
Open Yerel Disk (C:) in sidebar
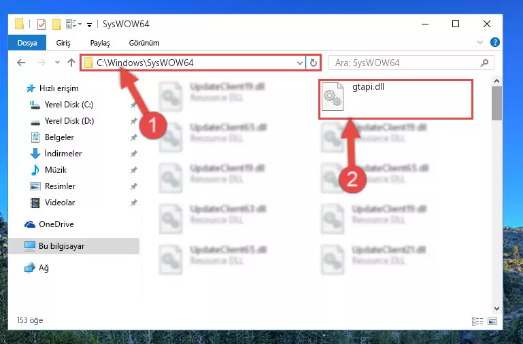tap(62, 105)
